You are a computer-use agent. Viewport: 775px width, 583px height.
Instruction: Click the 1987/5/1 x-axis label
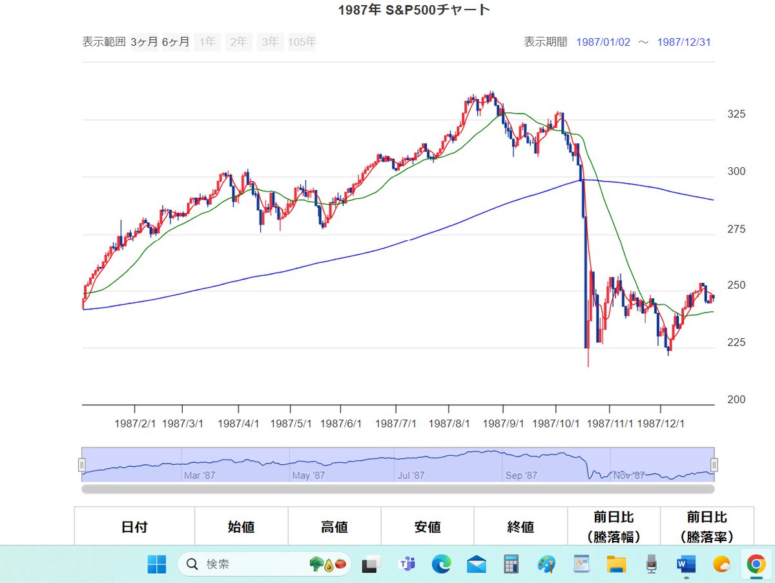point(291,424)
